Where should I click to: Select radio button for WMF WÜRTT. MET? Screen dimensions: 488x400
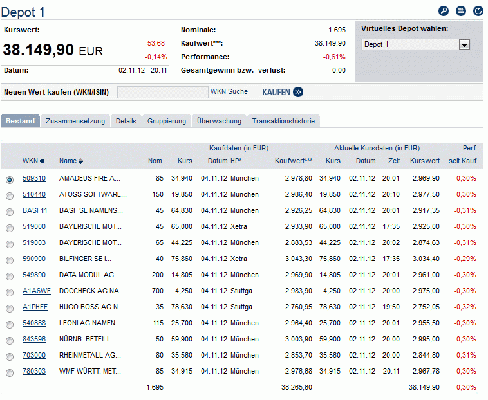[10, 372]
